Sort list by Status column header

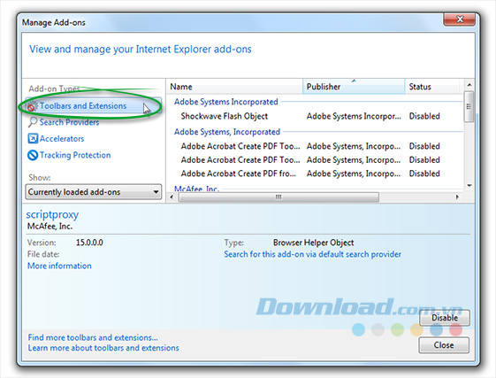(x=431, y=87)
